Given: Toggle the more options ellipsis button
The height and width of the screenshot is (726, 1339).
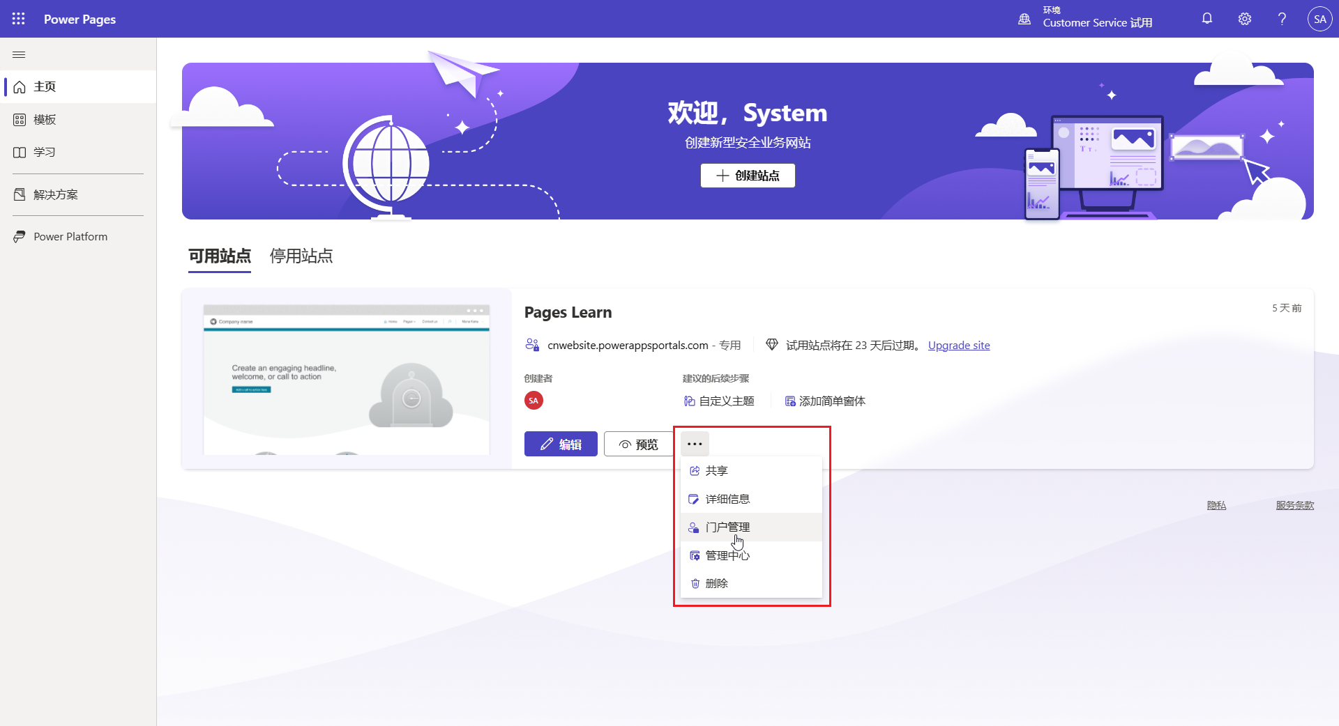Looking at the screenshot, I should 695,444.
